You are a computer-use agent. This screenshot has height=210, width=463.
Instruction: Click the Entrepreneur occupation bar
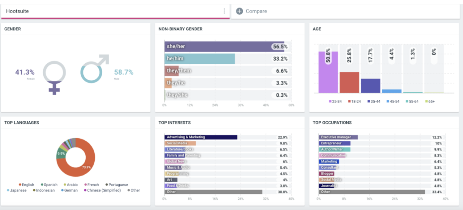(x=335, y=143)
